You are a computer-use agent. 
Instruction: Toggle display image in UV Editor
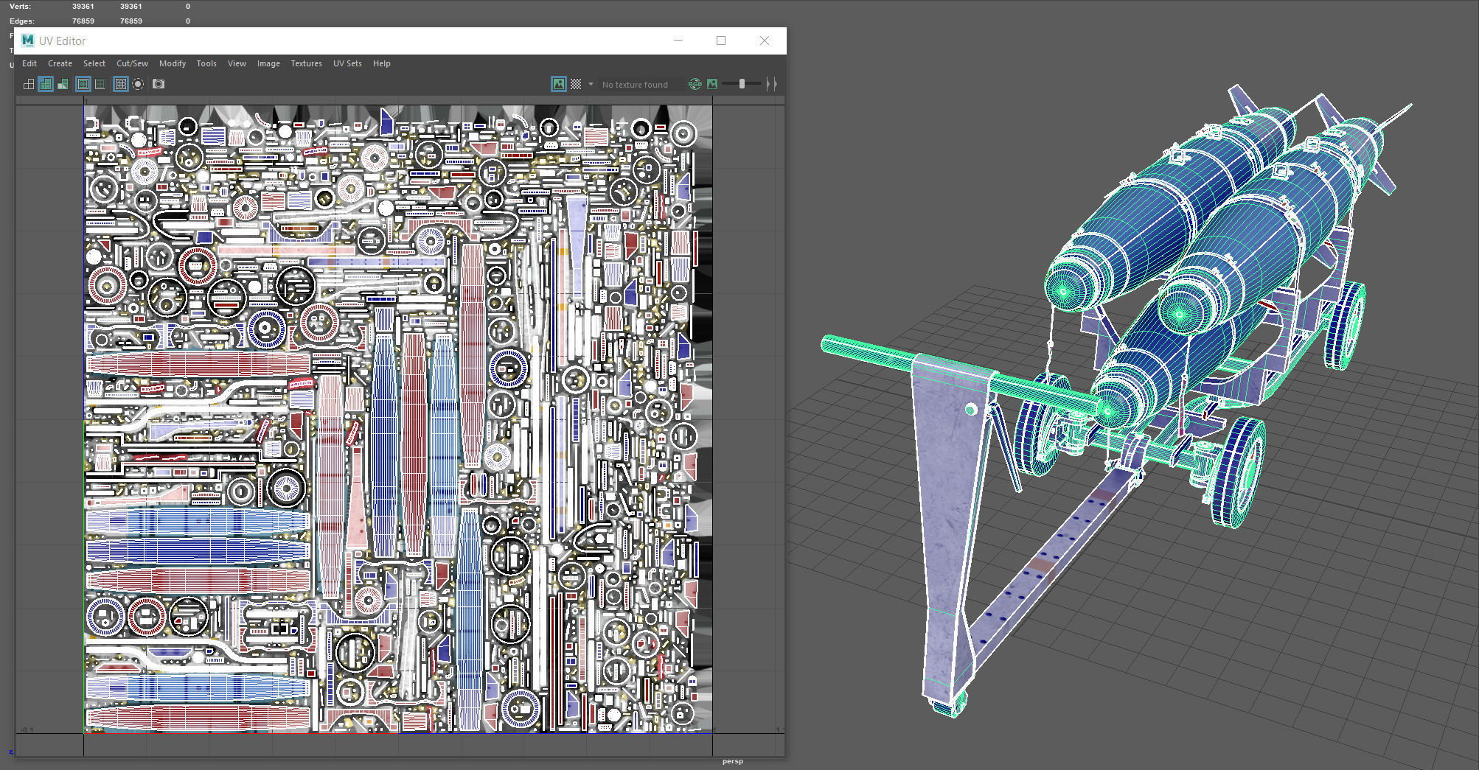tap(559, 84)
